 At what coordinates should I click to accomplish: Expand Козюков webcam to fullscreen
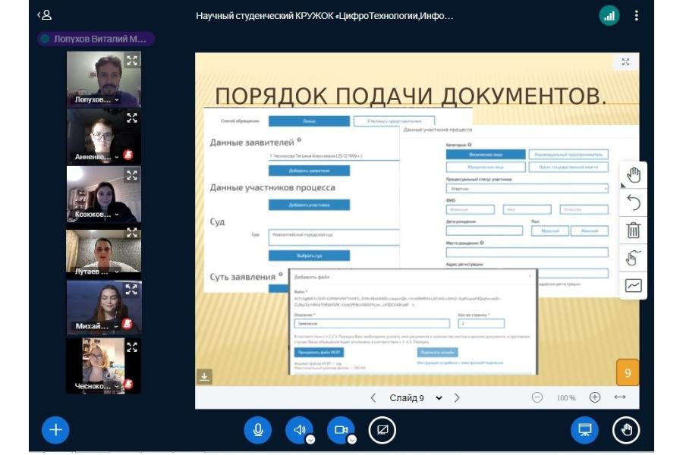click(x=132, y=175)
